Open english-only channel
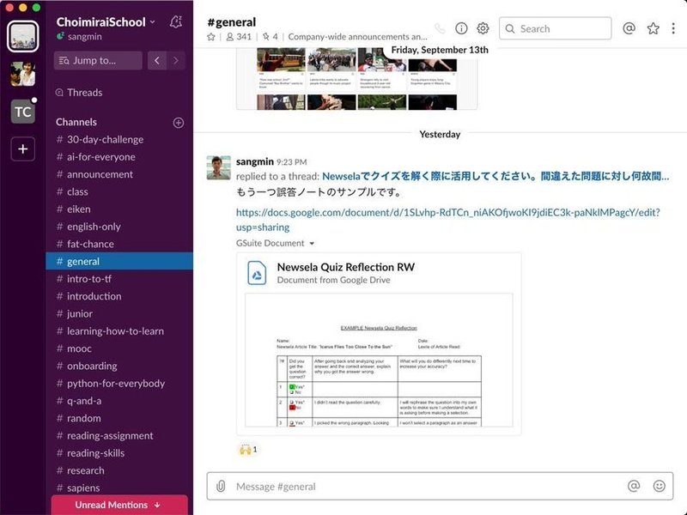Viewport: 687px width, 515px height. pyautogui.click(x=119, y=227)
